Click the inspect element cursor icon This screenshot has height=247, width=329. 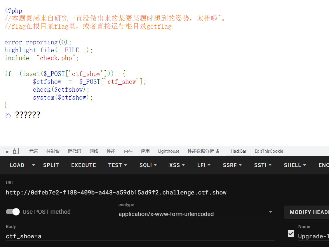(x=6, y=151)
